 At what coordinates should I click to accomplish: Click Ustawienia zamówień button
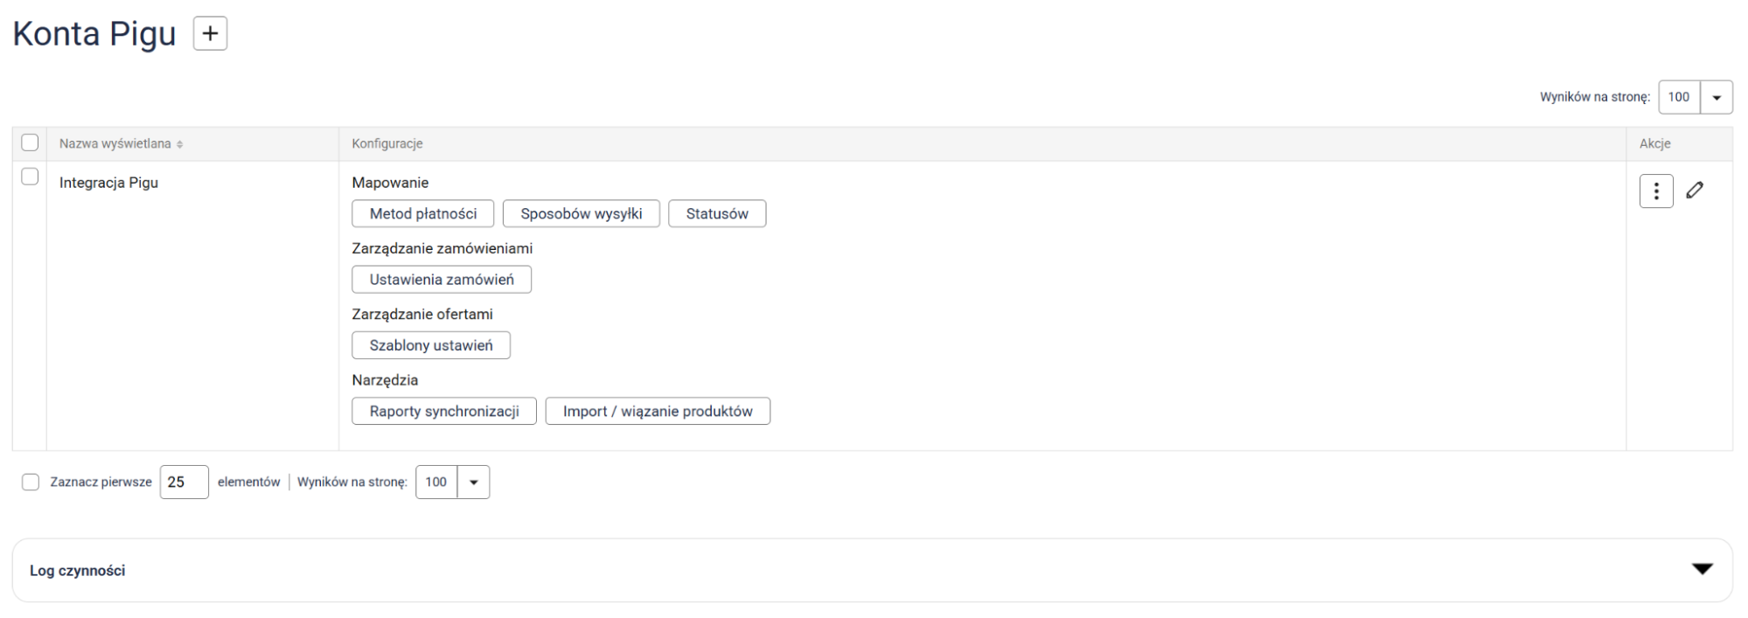(442, 280)
